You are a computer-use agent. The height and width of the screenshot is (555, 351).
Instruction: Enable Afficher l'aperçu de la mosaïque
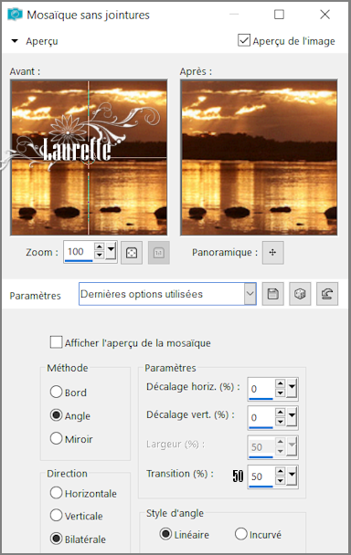56,342
